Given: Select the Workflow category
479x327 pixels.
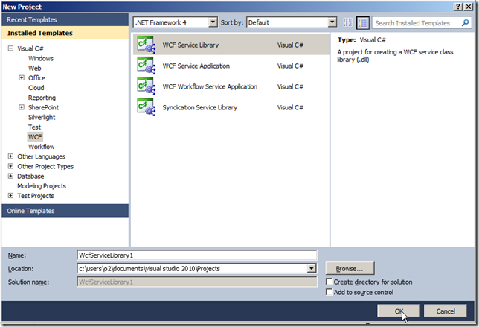Looking at the screenshot, I should click(41, 147).
